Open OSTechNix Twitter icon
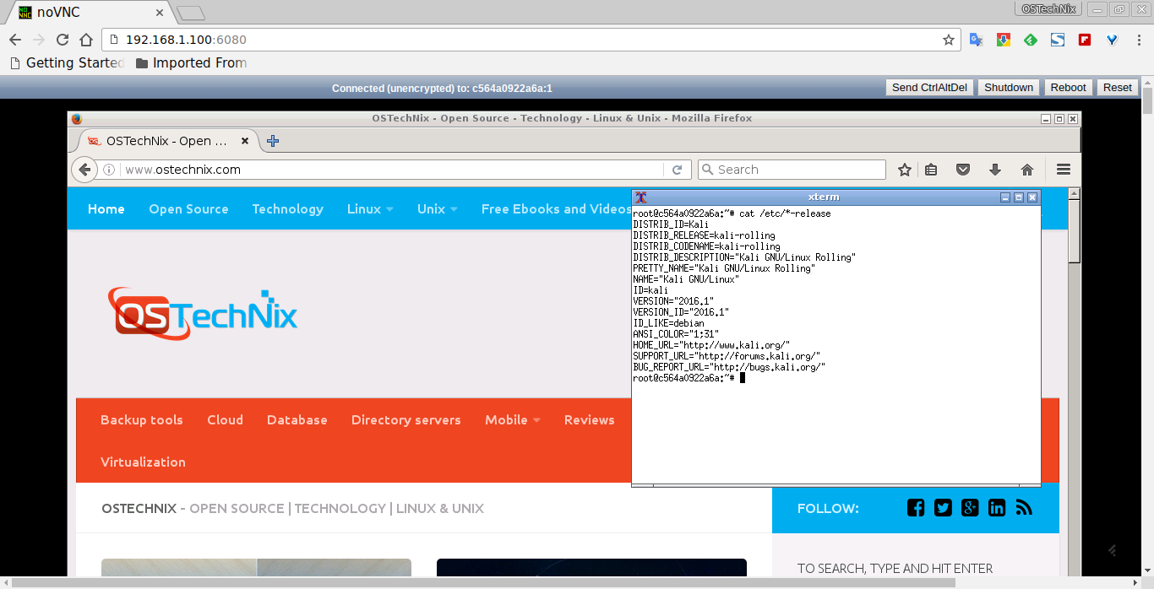1154x589 pixels. (943, 508)
